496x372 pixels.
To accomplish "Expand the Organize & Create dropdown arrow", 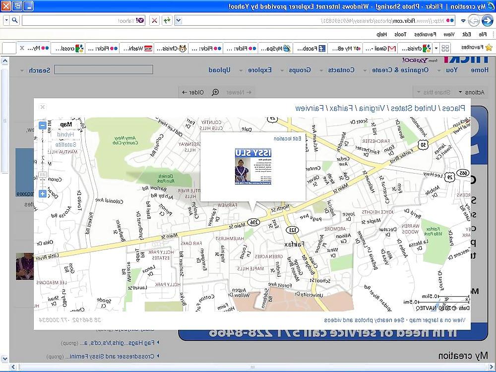I will (366, 70).
